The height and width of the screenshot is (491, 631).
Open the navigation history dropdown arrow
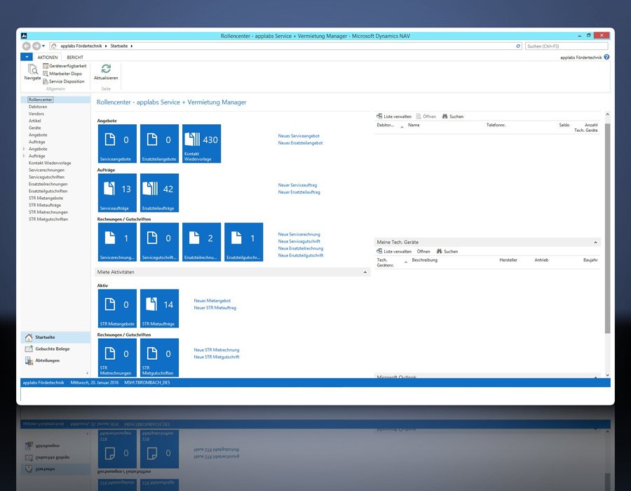[x=43, y=46]
